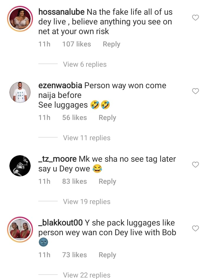The image size is (212, 279).
Task: Reply to _blakkout00's comment
Action: tap(107, 255)
